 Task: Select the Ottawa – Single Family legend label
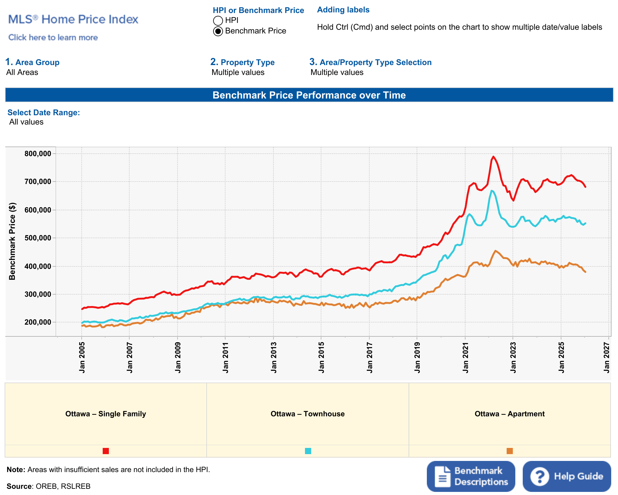pos(105,414)
